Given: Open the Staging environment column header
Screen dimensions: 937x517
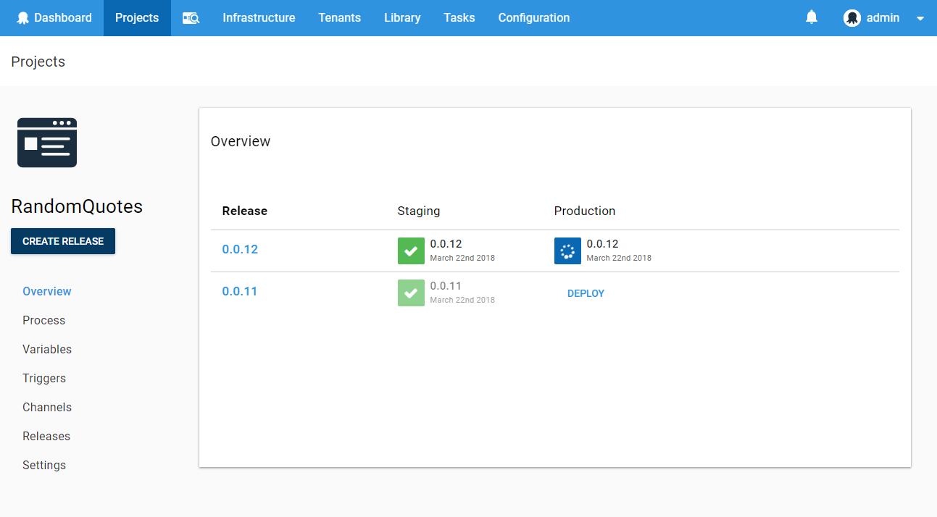Looking at the screenshot, I should (x=418, y=211).
